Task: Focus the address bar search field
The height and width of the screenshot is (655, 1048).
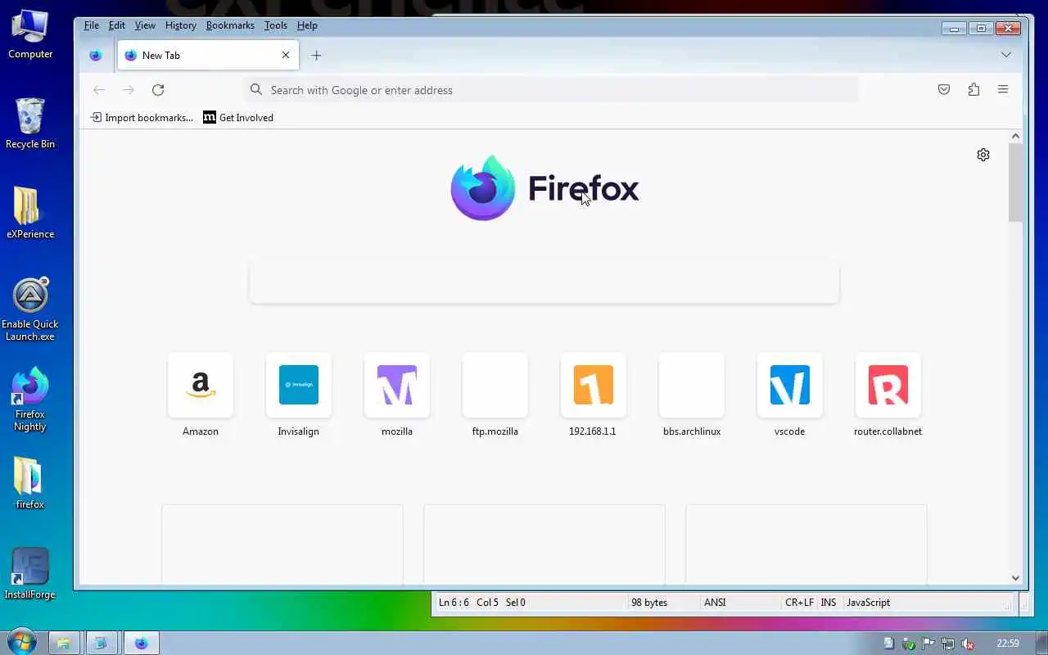Action: click(551, 90)
